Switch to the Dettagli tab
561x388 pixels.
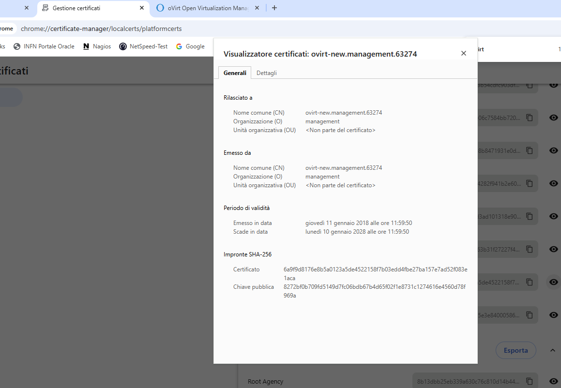point(266,73)
